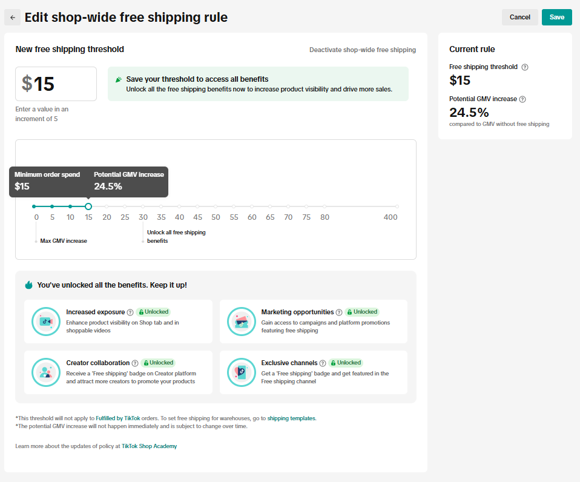Click help icon next to Potential GMV increase
This screenshot has height=482, width=580.
522,99
